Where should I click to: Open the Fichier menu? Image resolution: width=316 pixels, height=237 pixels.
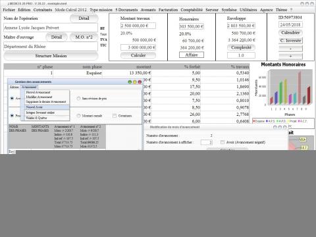[9, 10]
